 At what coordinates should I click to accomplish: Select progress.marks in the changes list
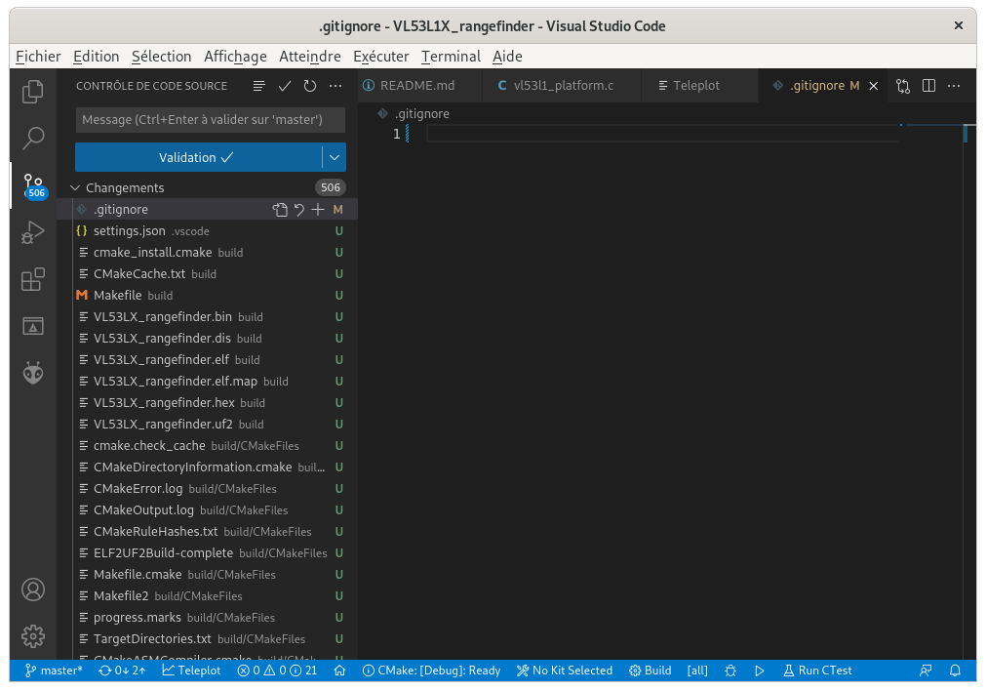208,618
